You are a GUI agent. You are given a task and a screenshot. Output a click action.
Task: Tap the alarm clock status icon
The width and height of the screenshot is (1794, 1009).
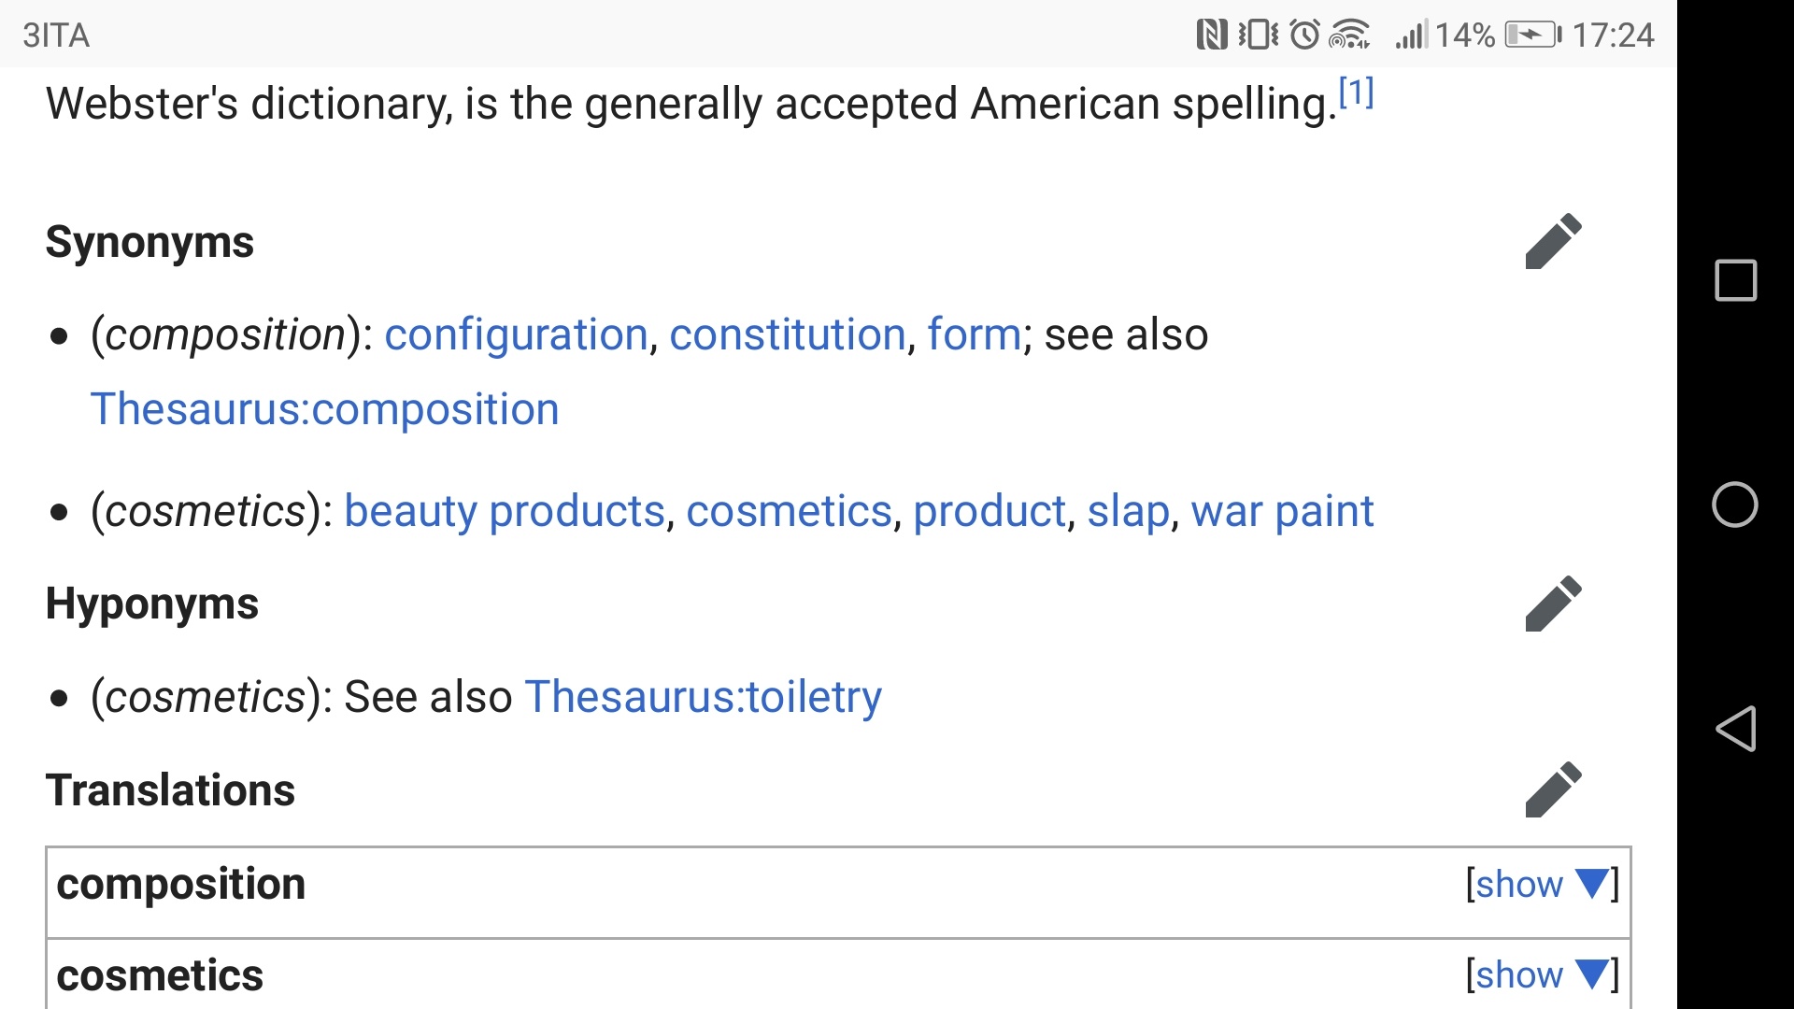coord(1304,36)
